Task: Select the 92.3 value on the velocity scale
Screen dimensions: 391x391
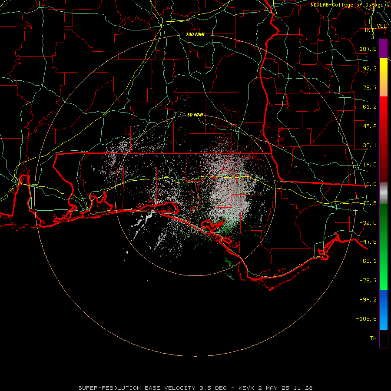Action: (x=370, y=68)
